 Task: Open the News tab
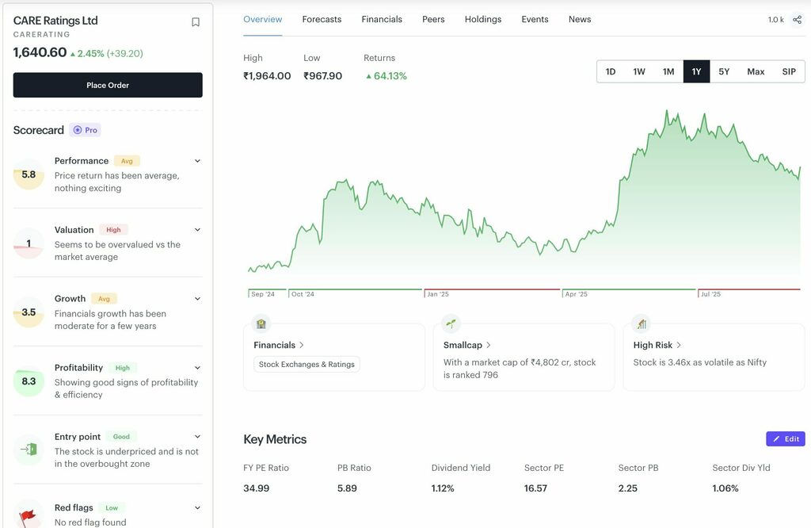(x=580, y=20)
